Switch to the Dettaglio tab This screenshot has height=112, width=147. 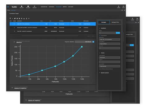[x=104, y=22]
